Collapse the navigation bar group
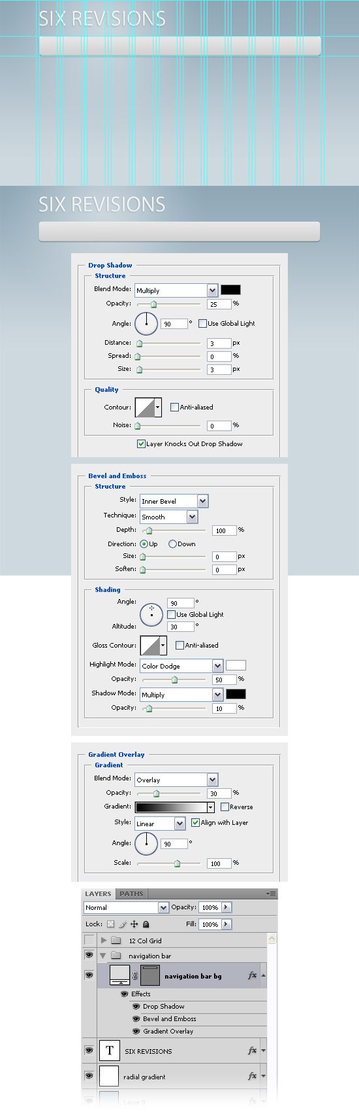The height and width of the screenshot is (1112, 359). click(104, 956)
